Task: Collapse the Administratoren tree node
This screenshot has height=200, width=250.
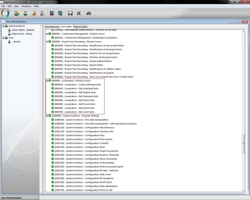Action: coord(3,26)
